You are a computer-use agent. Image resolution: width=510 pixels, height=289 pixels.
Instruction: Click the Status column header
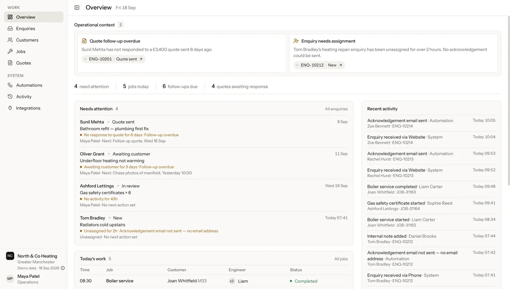point(296,270)
